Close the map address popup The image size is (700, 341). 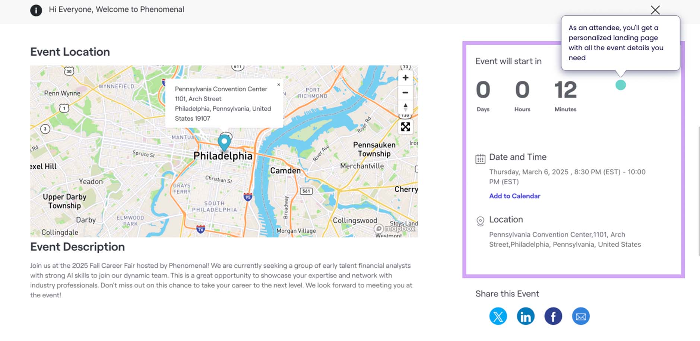(x=279, y=85)
